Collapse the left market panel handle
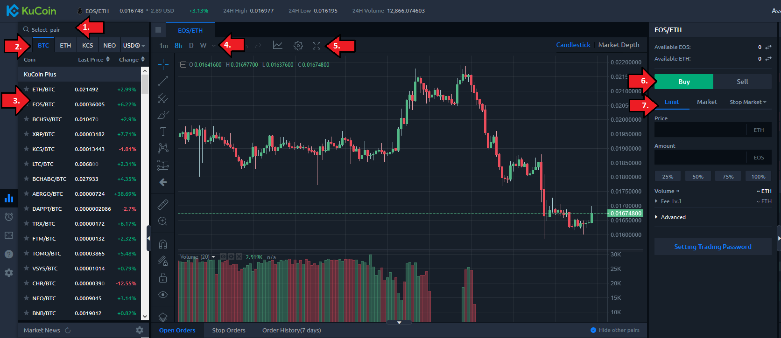Screen dimensions: 781x338 coord(148,238)
